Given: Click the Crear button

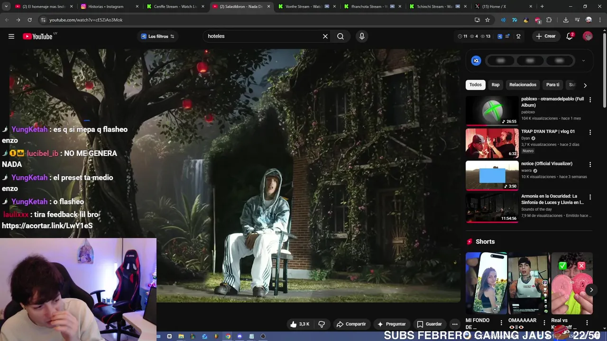Looking at the screenshot, I should [x=545, y=36].
